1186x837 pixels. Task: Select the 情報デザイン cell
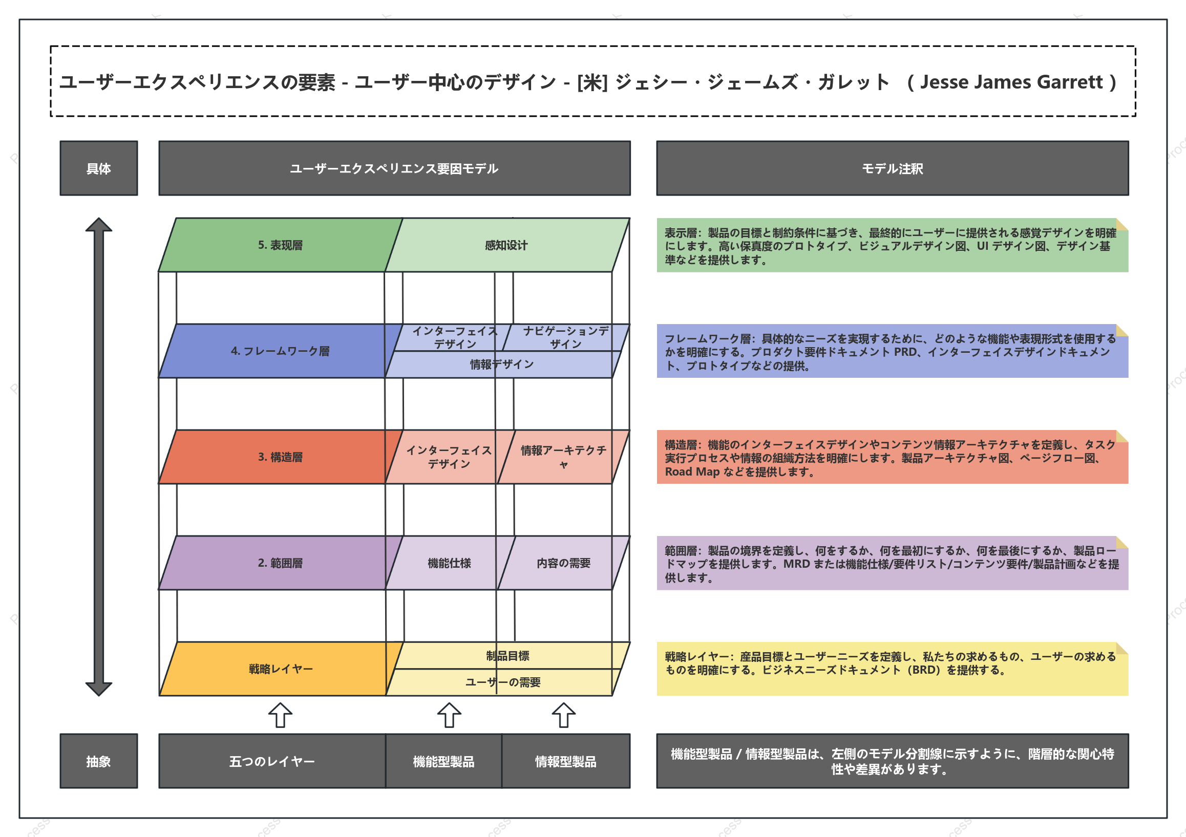click(x=502, y=364)
